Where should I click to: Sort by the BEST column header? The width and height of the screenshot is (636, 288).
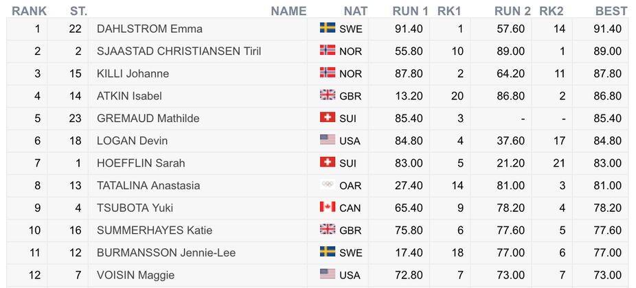click(x=611, y=11)
